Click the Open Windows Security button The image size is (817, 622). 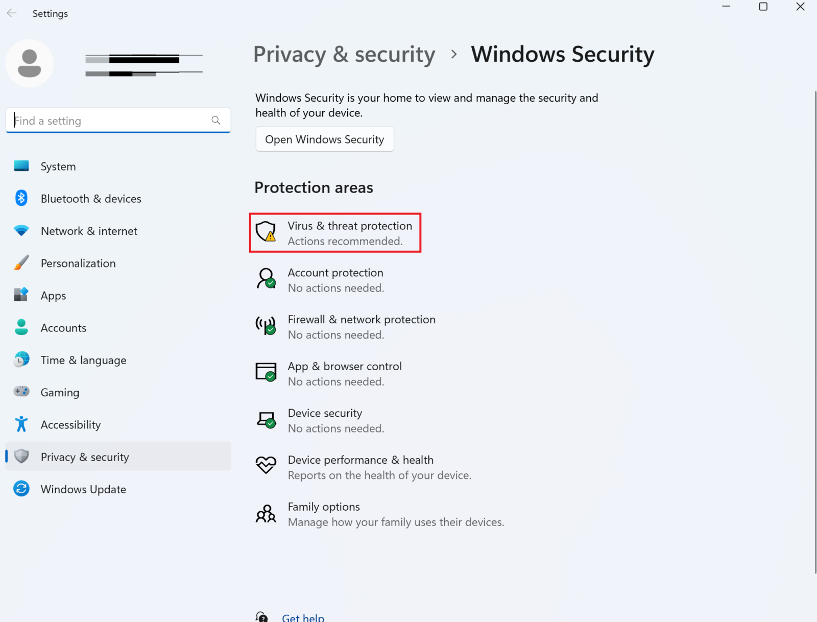[x=324, y=139]
